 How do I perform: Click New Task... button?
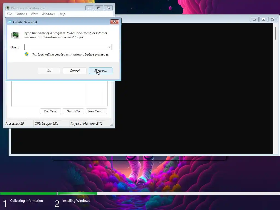[x=97, y=111]
